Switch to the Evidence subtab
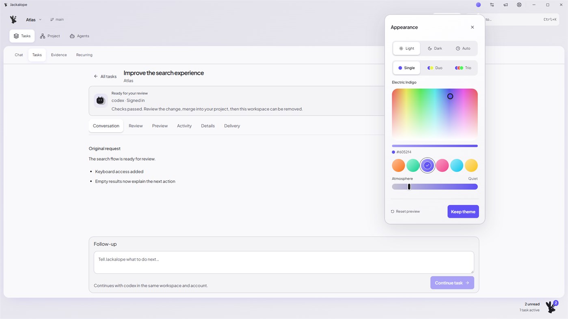The image size is (568, 319). pyautogui.click(x=59, y=55)
